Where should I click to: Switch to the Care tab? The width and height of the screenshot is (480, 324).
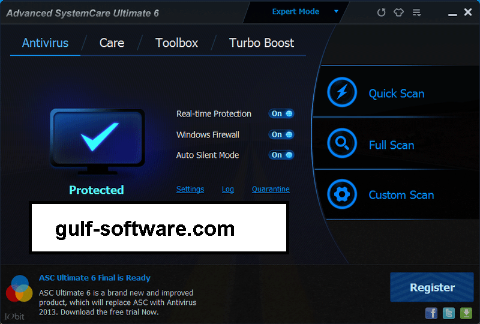(112, 43)
